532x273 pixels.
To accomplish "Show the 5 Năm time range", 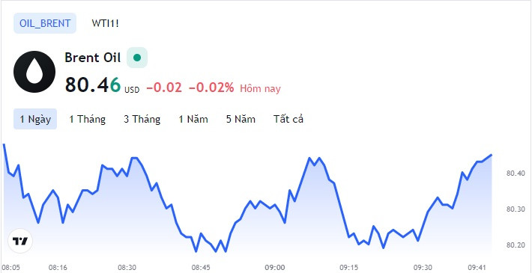I will click(x=241, y=119).
